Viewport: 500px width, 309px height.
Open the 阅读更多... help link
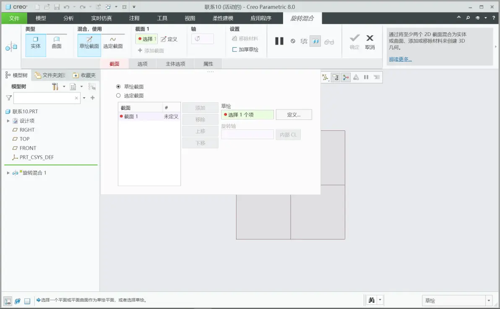click(400, 59)
